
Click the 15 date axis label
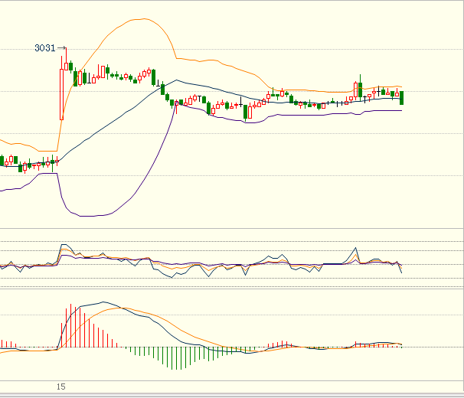tap(60, 387)
